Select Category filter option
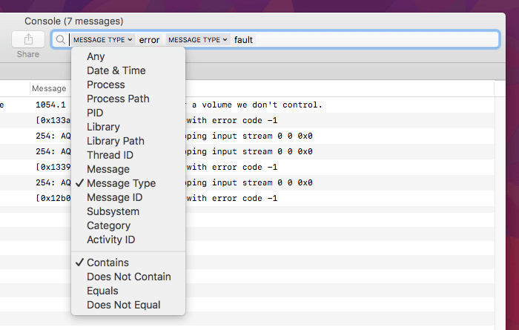The width and height of the screenshot is (519, 330). (x=128, y=225)
